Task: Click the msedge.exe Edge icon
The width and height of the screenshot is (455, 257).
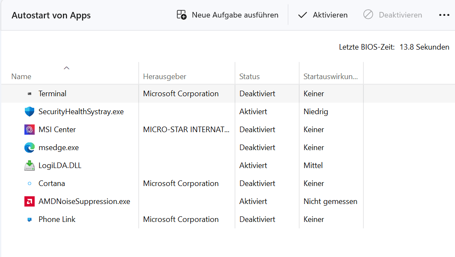Action: tap(29, 148)
